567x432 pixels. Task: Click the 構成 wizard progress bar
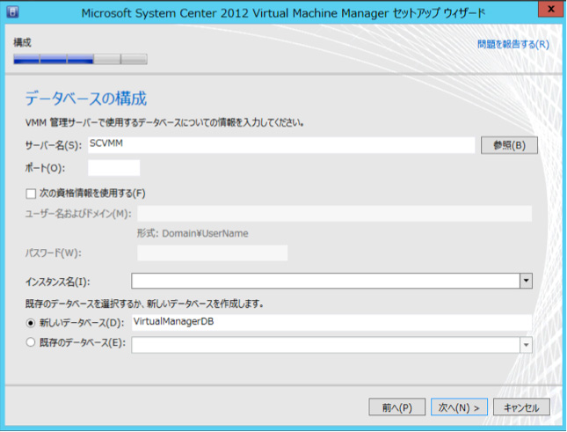(x=80, y=59)
